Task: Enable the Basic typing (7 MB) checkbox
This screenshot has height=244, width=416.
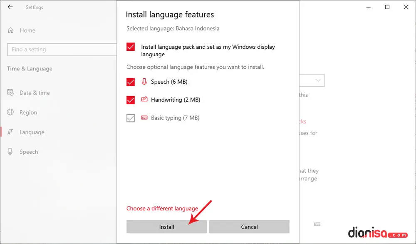Action: pyautogui.click(x=130, y=118)
